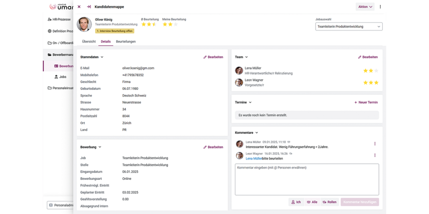Click the Lena Müller mention link
This screenshot has width=429, height=214.
click(x=253, y=159)
